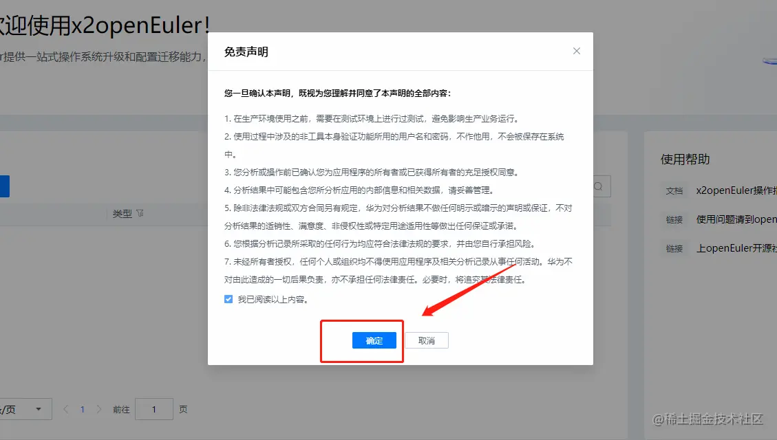Screen dimensions: 777x440
Task: Click the 链接 tag beside 上openEuler开源社
Action: [674, 248]
